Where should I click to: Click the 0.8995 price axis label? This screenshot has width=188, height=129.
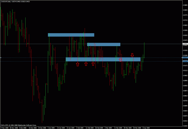[x=185, y=80]
